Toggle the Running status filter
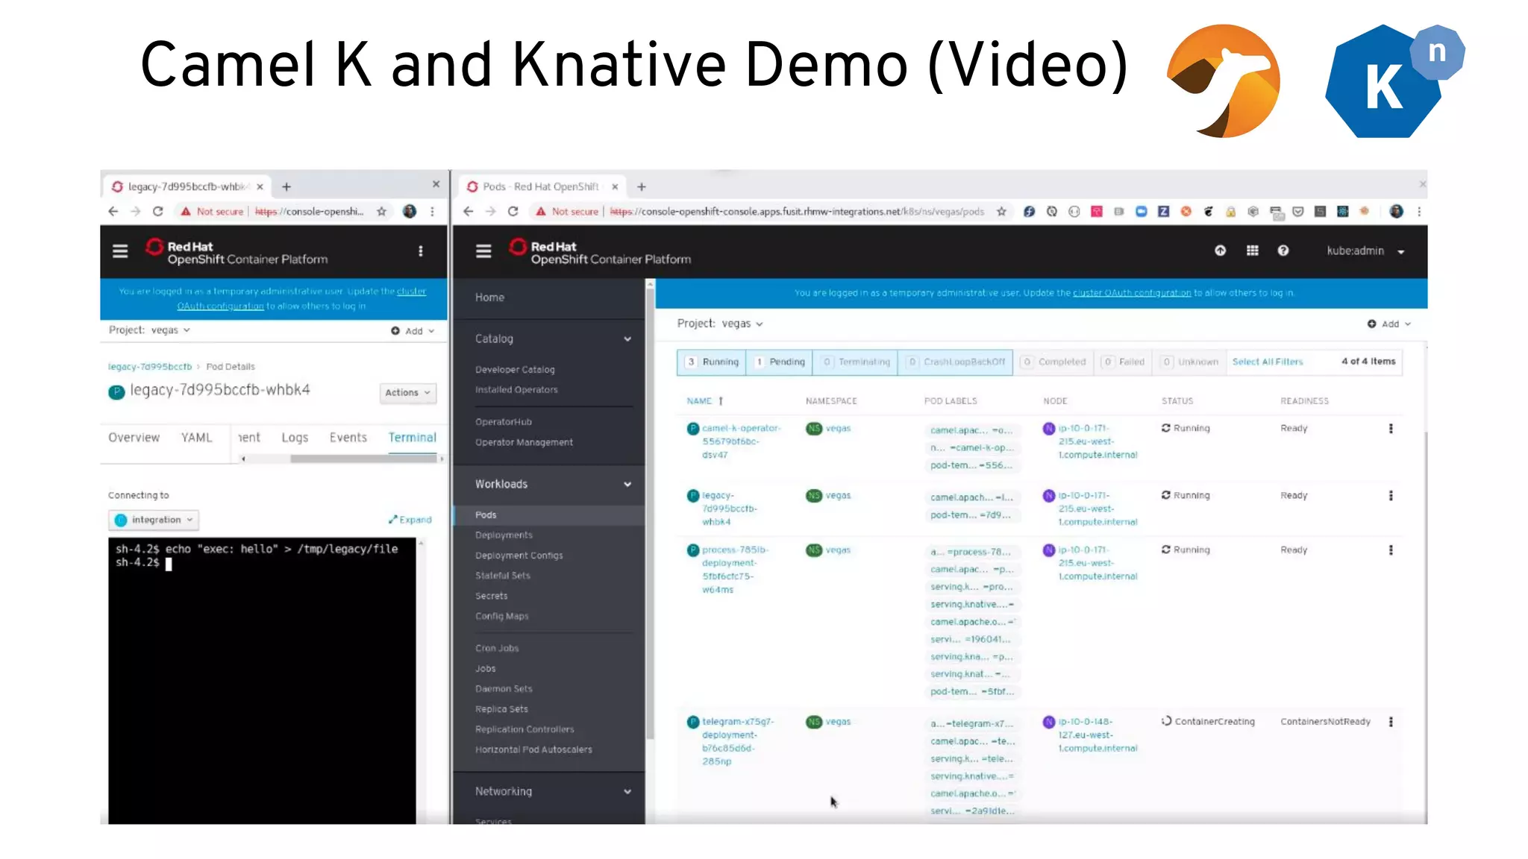Image resolution: width=1528 pixels, height=859 pixels. (712, 362)
